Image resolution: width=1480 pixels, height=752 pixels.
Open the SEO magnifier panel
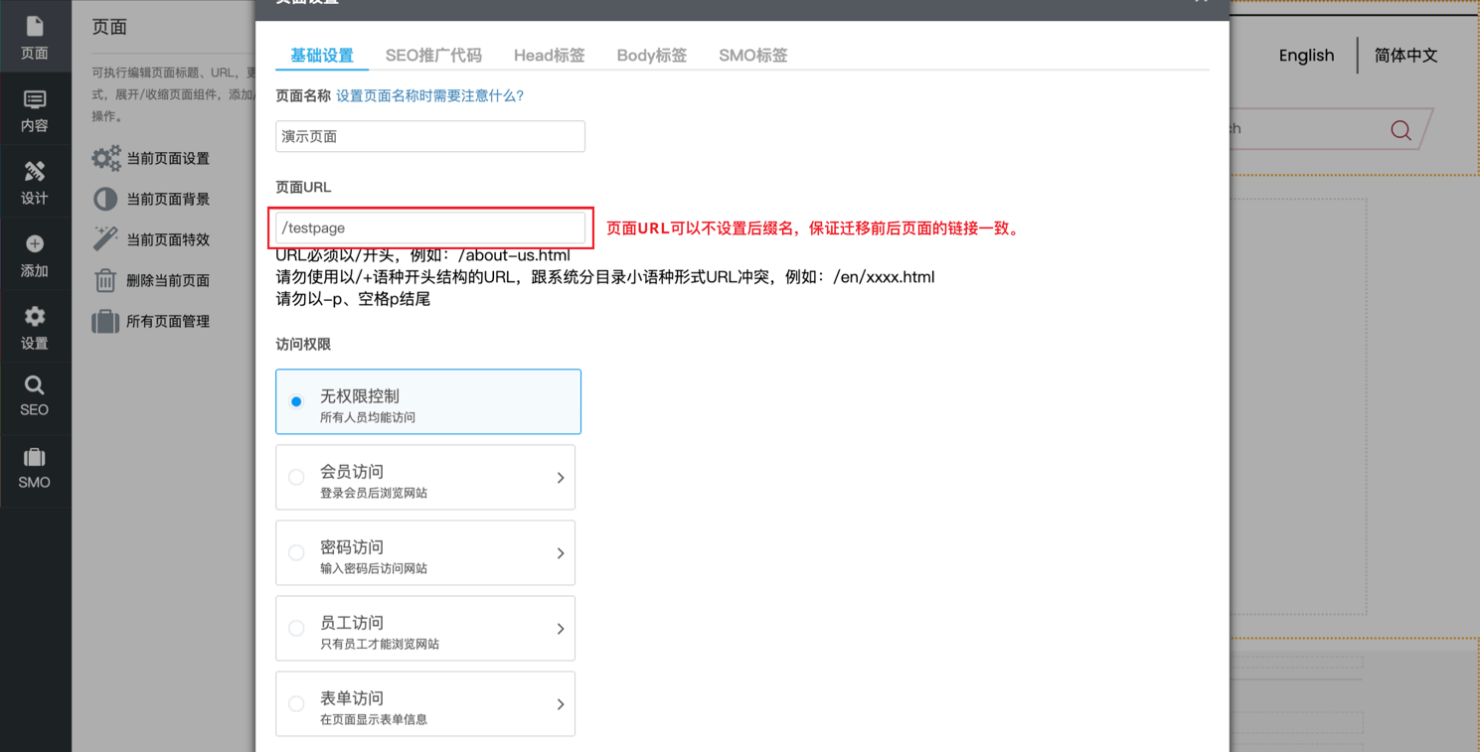click(x=35, y=395)
